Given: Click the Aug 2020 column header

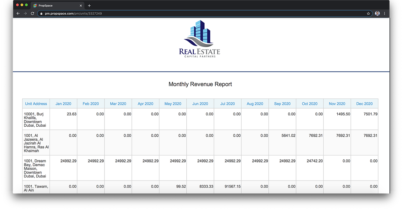Looking at the screenshot, I should pyautogui.click(x=255, y=104).
